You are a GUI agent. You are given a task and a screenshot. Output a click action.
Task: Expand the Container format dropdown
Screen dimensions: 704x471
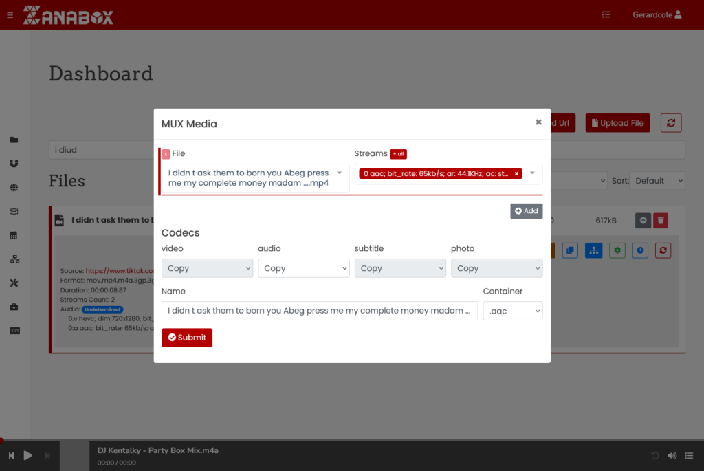tap(512, 311)
